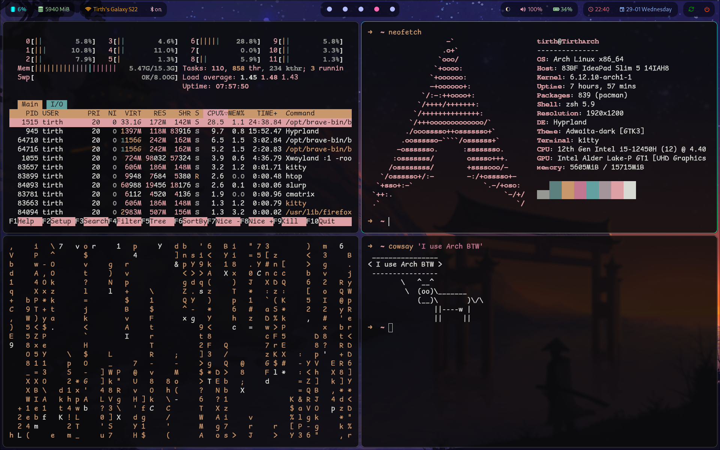Click F4 Filter in htop footer
Screen dimensions: 720x450
(125, 221)
